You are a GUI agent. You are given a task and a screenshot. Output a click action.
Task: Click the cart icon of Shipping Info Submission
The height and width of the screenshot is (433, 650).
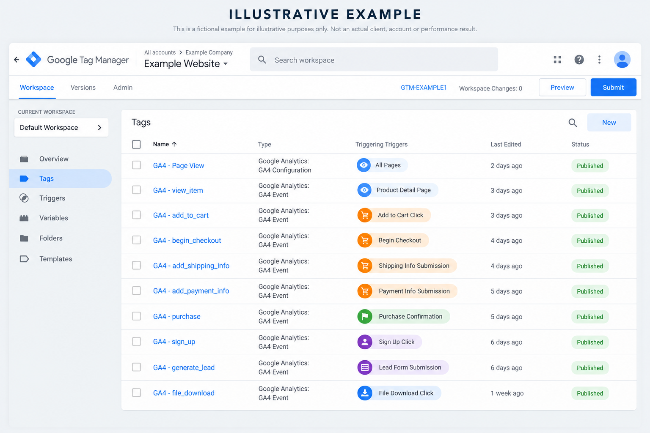point(365,266)
